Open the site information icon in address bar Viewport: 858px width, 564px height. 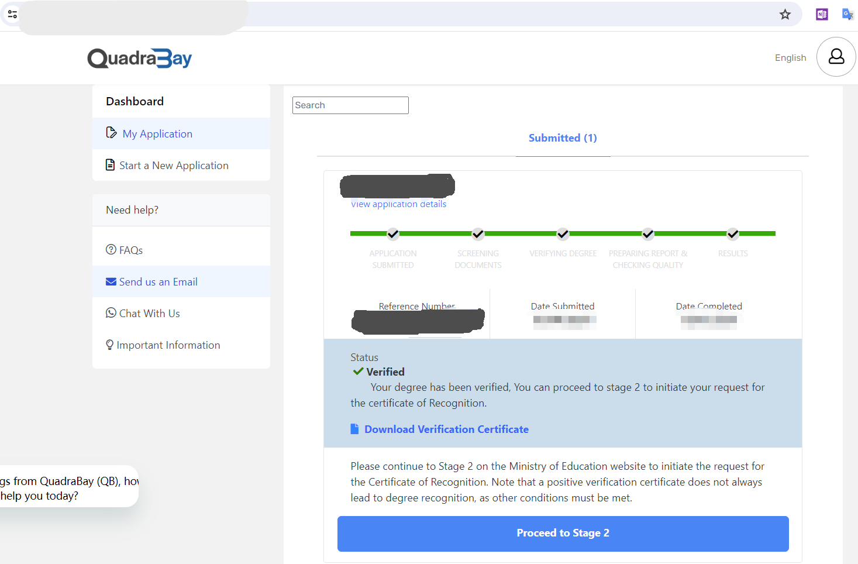tap(12, 14)
